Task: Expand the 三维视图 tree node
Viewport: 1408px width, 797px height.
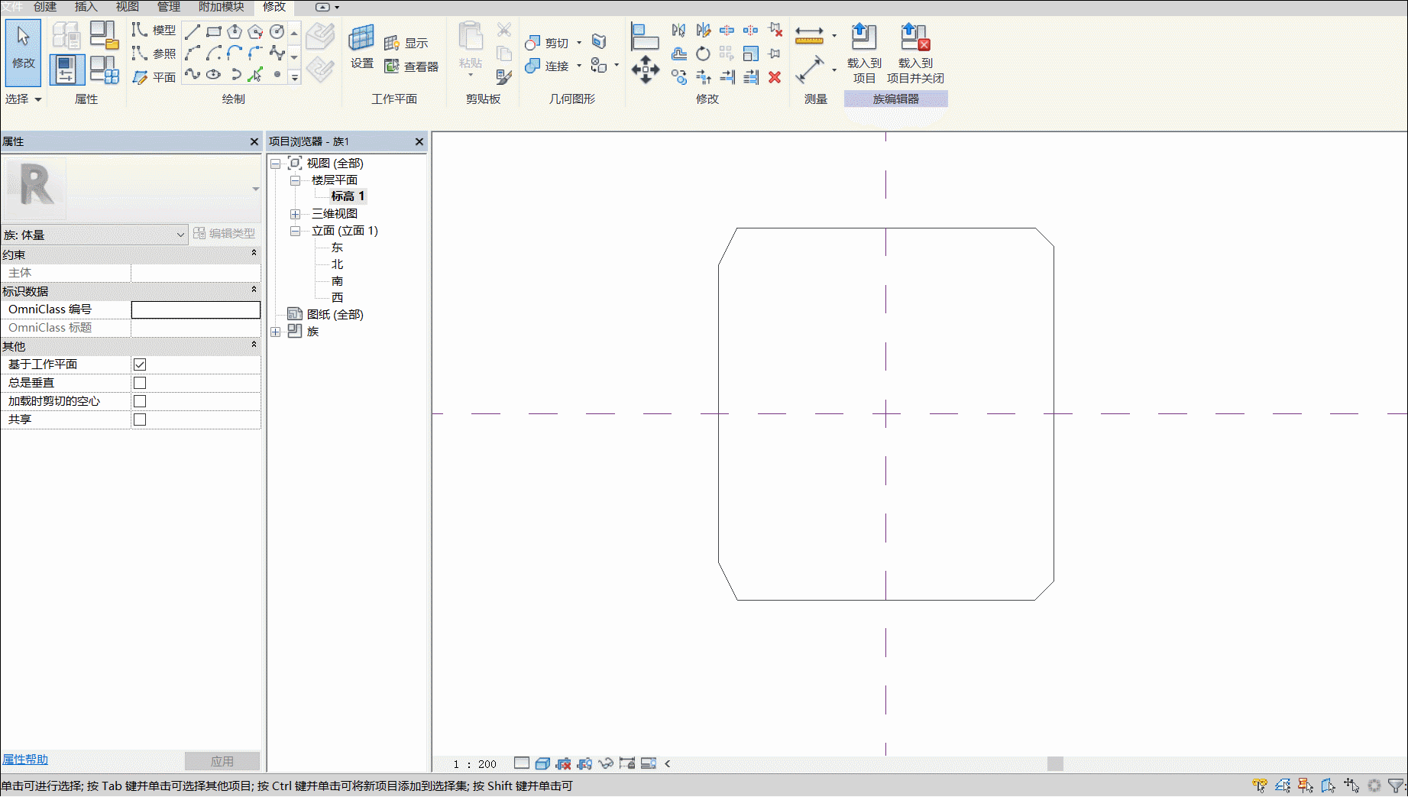Action: coord(295,214)
